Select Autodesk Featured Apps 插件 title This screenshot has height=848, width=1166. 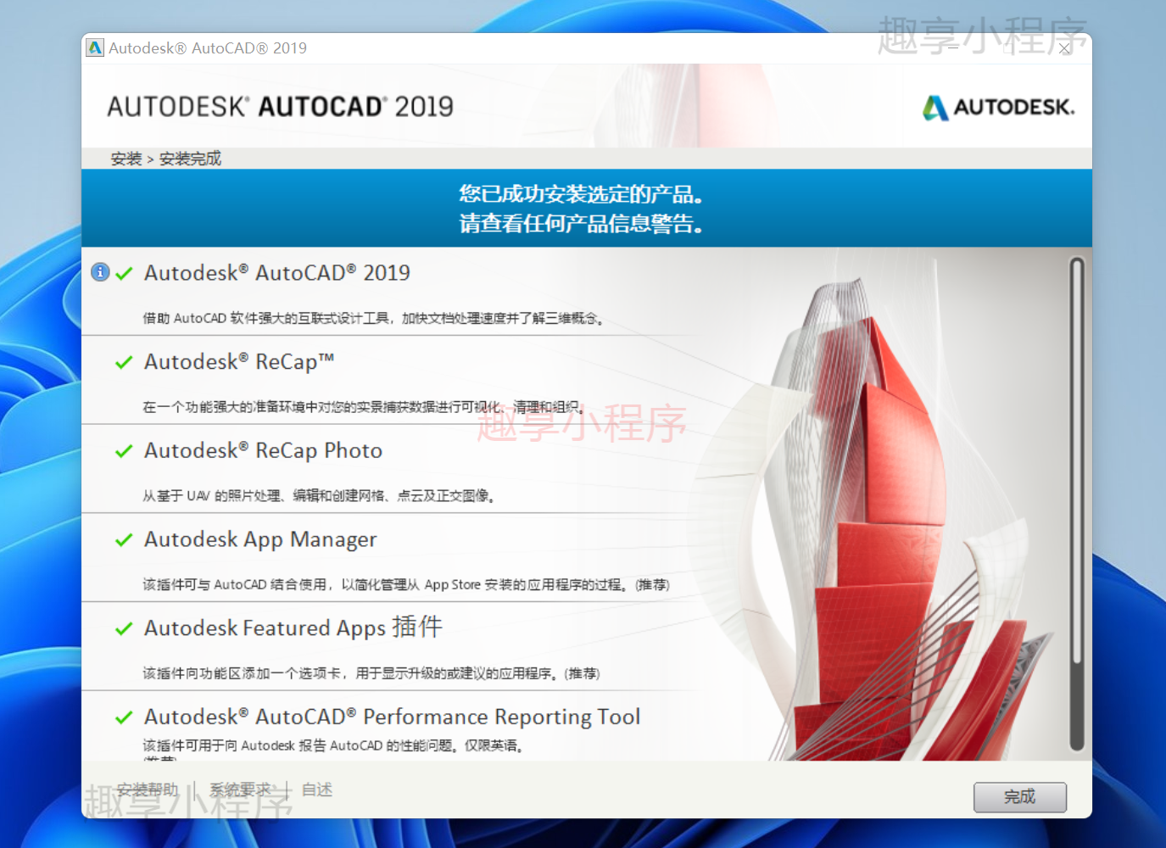click(x=293, y=628)
